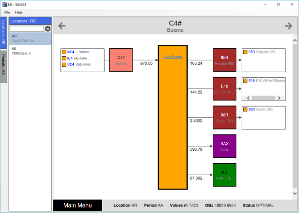Click the Main Menu button
299x213 pixels.
(x=77, y=205)
